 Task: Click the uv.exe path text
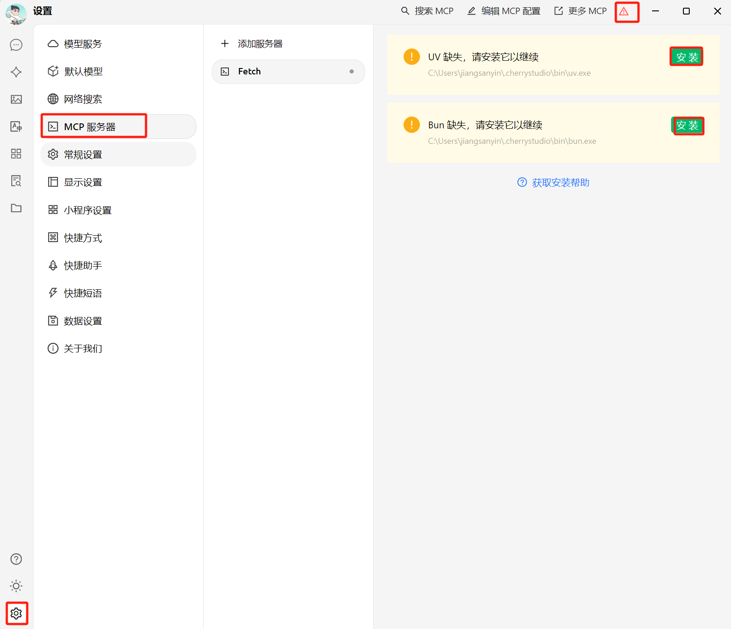[509, 73]
